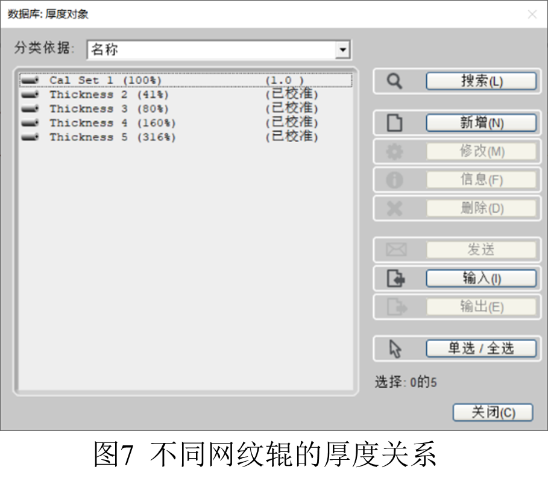Select the Cal Set 1 (100%) row

tap(186, 80)
